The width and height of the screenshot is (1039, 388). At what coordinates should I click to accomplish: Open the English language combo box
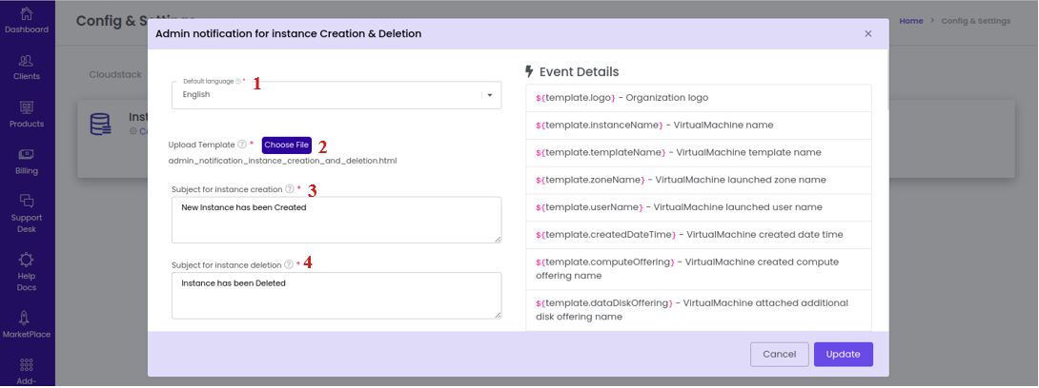pos(336,95)
